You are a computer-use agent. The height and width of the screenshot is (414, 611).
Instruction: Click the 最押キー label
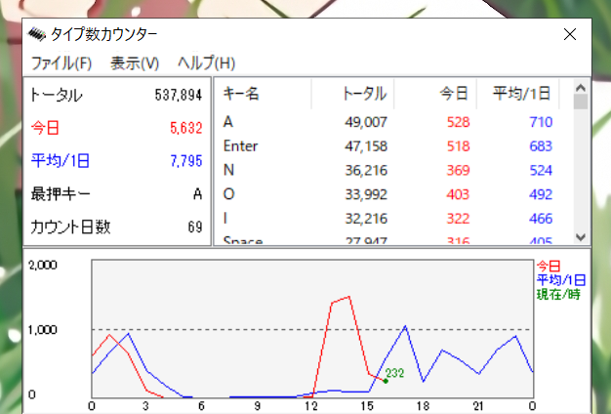(61, 193)
